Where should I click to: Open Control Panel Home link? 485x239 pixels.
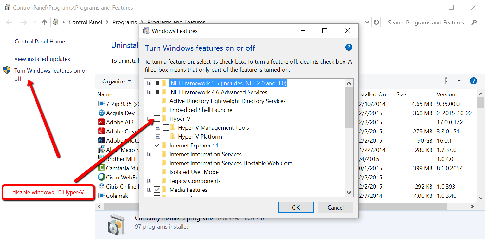click(40, 42)
